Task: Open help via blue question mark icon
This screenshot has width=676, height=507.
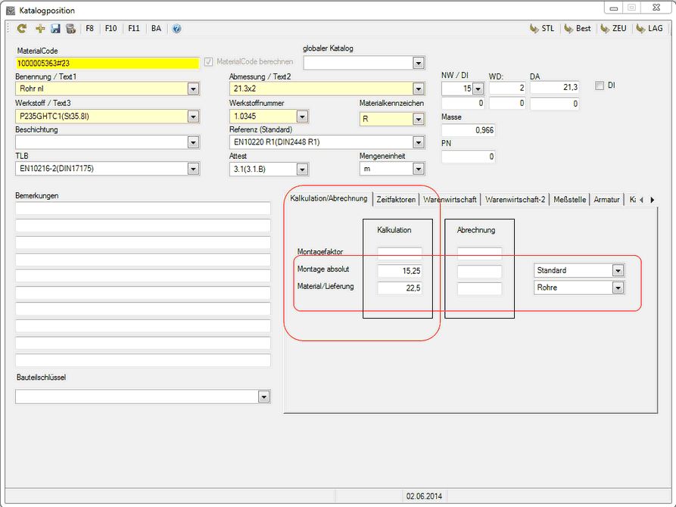Action: pos(176,29)
